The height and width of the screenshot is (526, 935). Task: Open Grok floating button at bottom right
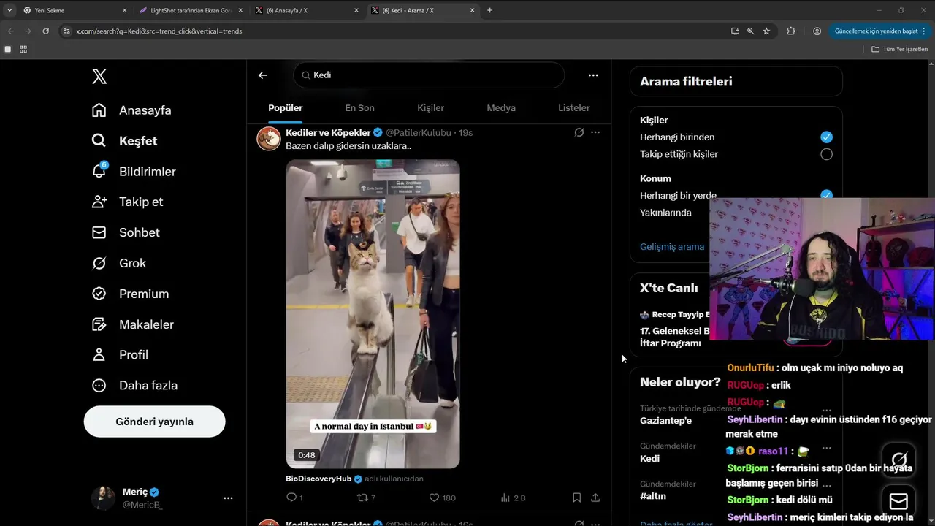click(x=898, y=460)
